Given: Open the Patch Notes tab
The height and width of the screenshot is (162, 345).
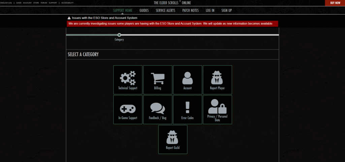Looking at the screenshot, I should 191,10.
